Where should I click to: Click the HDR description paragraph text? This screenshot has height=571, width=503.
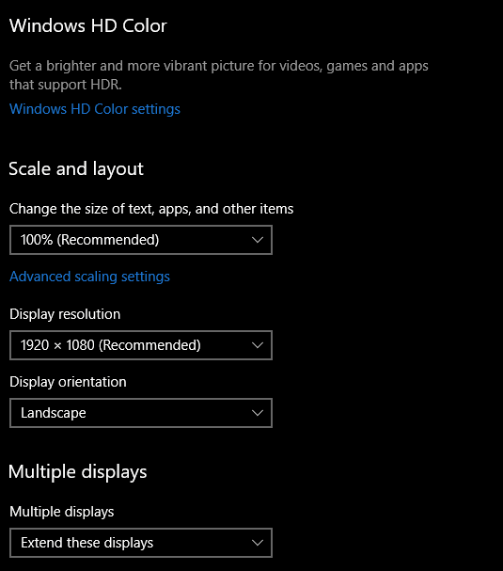(x=219, y=75)
